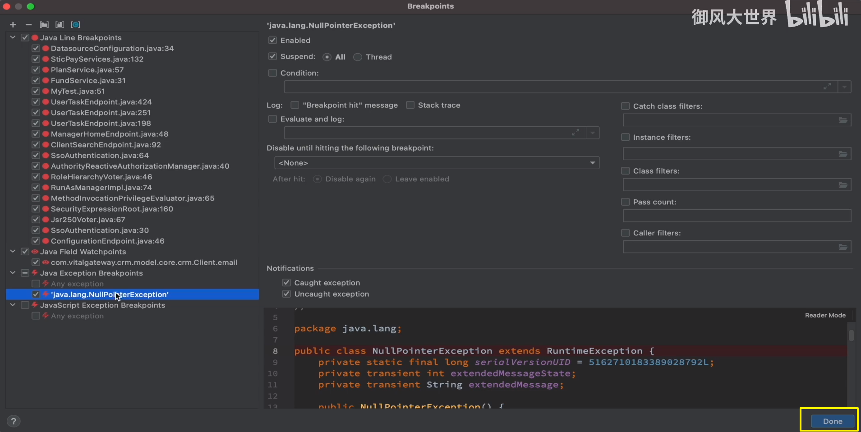Viewport: 861px width, 432px height.
Task: Check the Java Any exception checkbox
Action: pyautogui.click(x=36, y=284)
